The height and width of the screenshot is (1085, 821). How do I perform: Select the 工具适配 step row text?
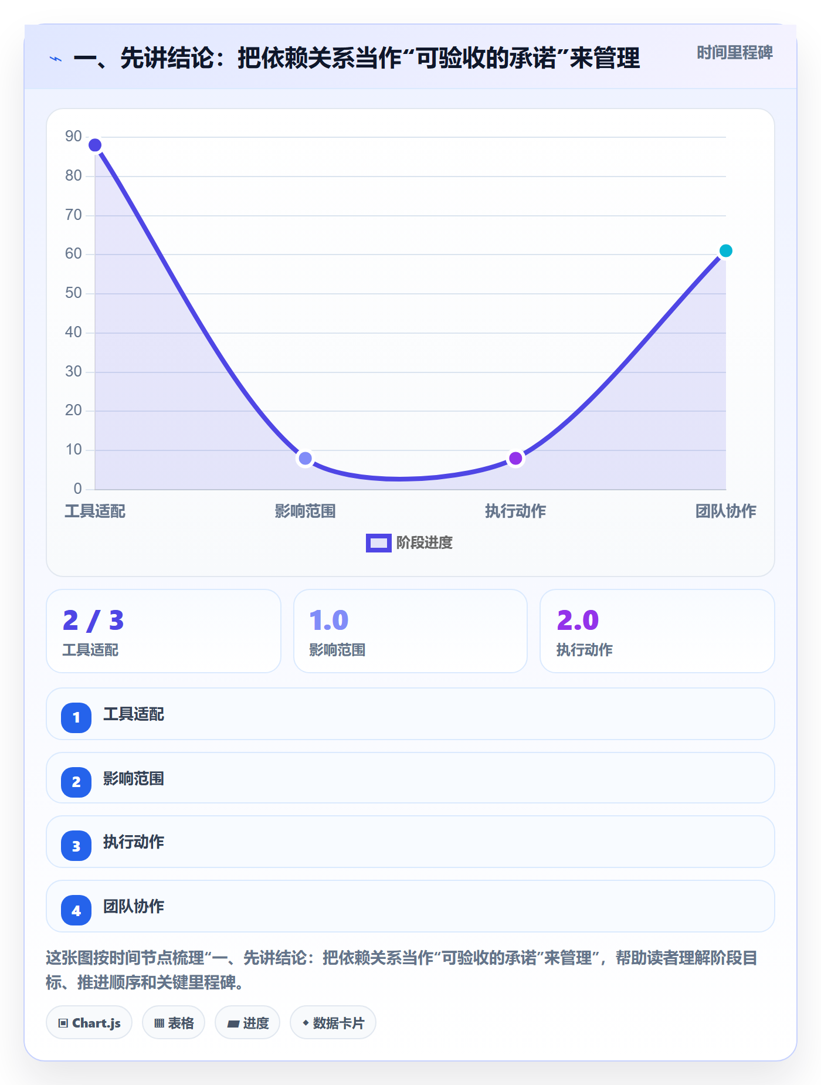tap(134, 714)
